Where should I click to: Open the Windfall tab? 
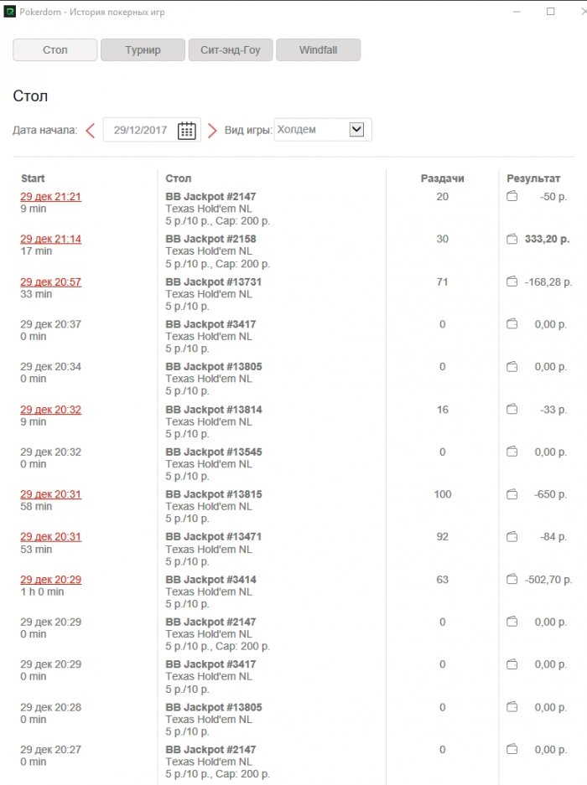point(318,50)
